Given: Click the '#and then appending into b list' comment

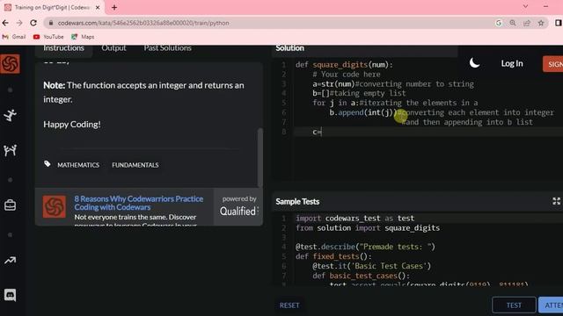Looking at the screenshot, I should click(467, 122).
